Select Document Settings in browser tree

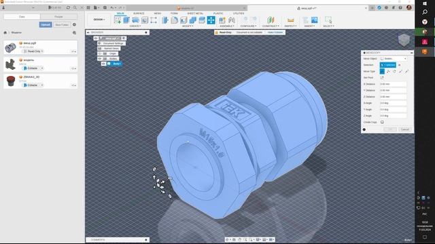[x=113, y=43]
